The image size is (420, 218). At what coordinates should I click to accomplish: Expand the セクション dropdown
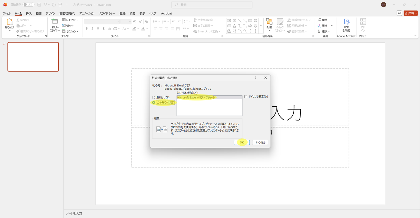point(70,31)
